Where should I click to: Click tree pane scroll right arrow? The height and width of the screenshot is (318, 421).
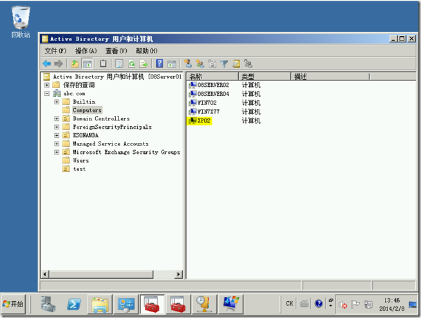click(178, 274)
